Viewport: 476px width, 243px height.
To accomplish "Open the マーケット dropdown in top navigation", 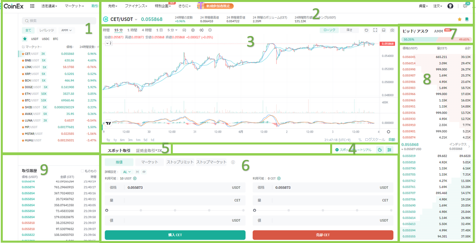I will pyautogui.click(x=74, y=6).
